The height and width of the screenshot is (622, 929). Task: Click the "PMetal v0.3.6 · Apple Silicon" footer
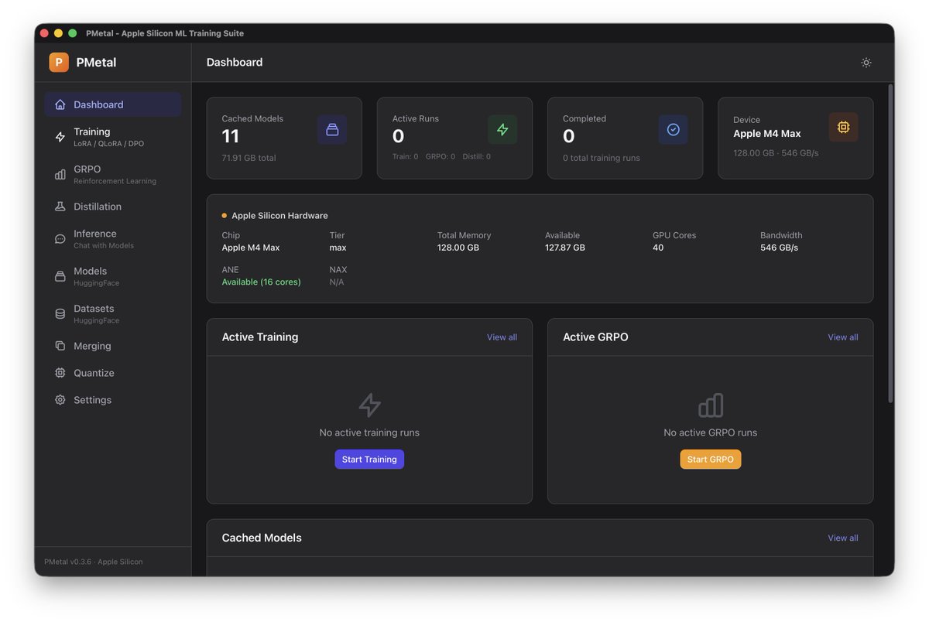click(94, 562)
